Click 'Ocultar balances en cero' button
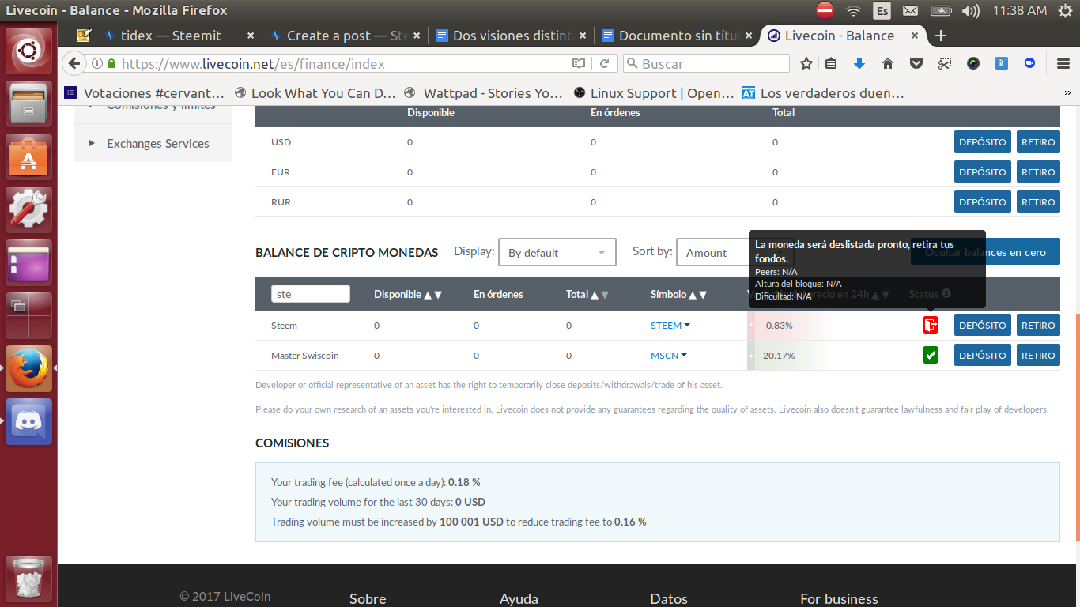The image size is (1080, 607). click(x=985, y=252)
